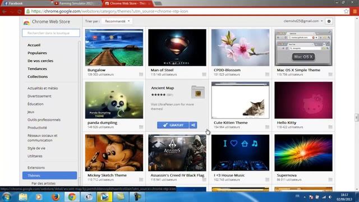This screenshot has width=359, height=202.
Task: Open the settings gear in the store header
Action: pos(329,21)
